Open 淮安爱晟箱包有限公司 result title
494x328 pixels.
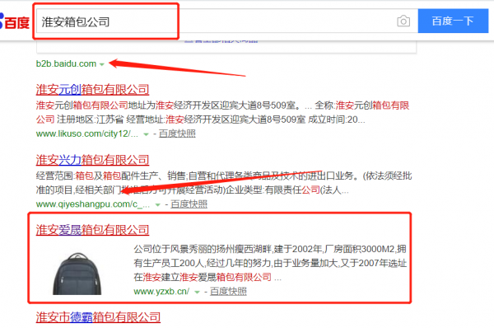pyautogui.click(x=92, y=230)
